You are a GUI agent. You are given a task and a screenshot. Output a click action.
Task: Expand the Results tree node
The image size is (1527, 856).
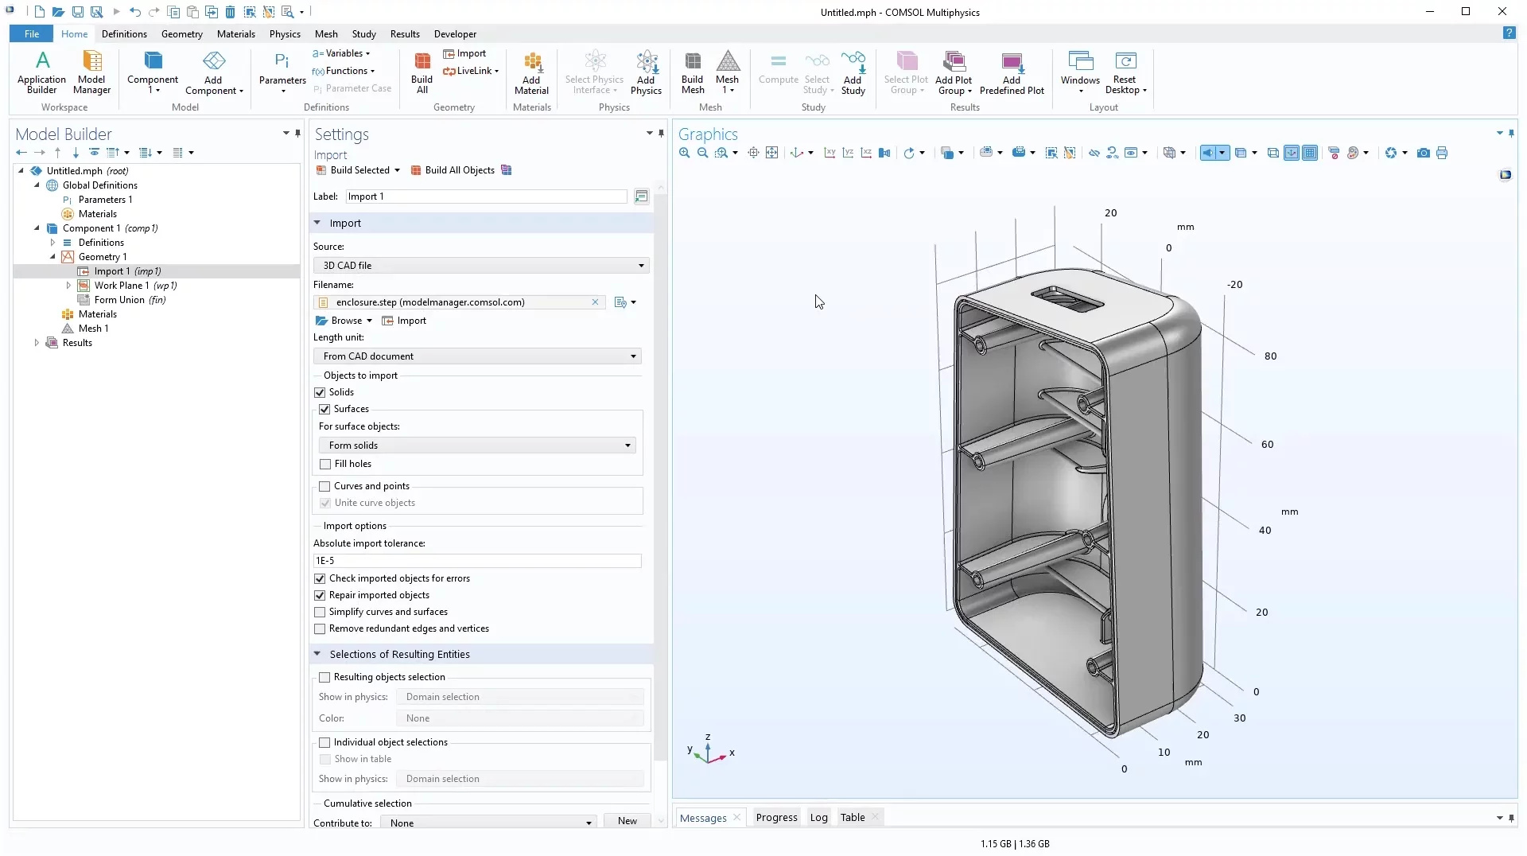click(37, 343)
